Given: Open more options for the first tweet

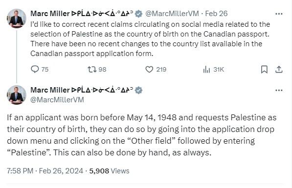Looking at the screenshot, I should pos(279,14).
